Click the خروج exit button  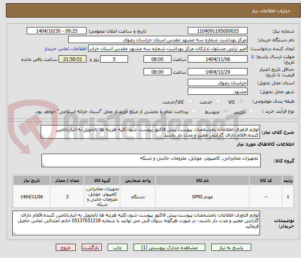pos(66,248)
